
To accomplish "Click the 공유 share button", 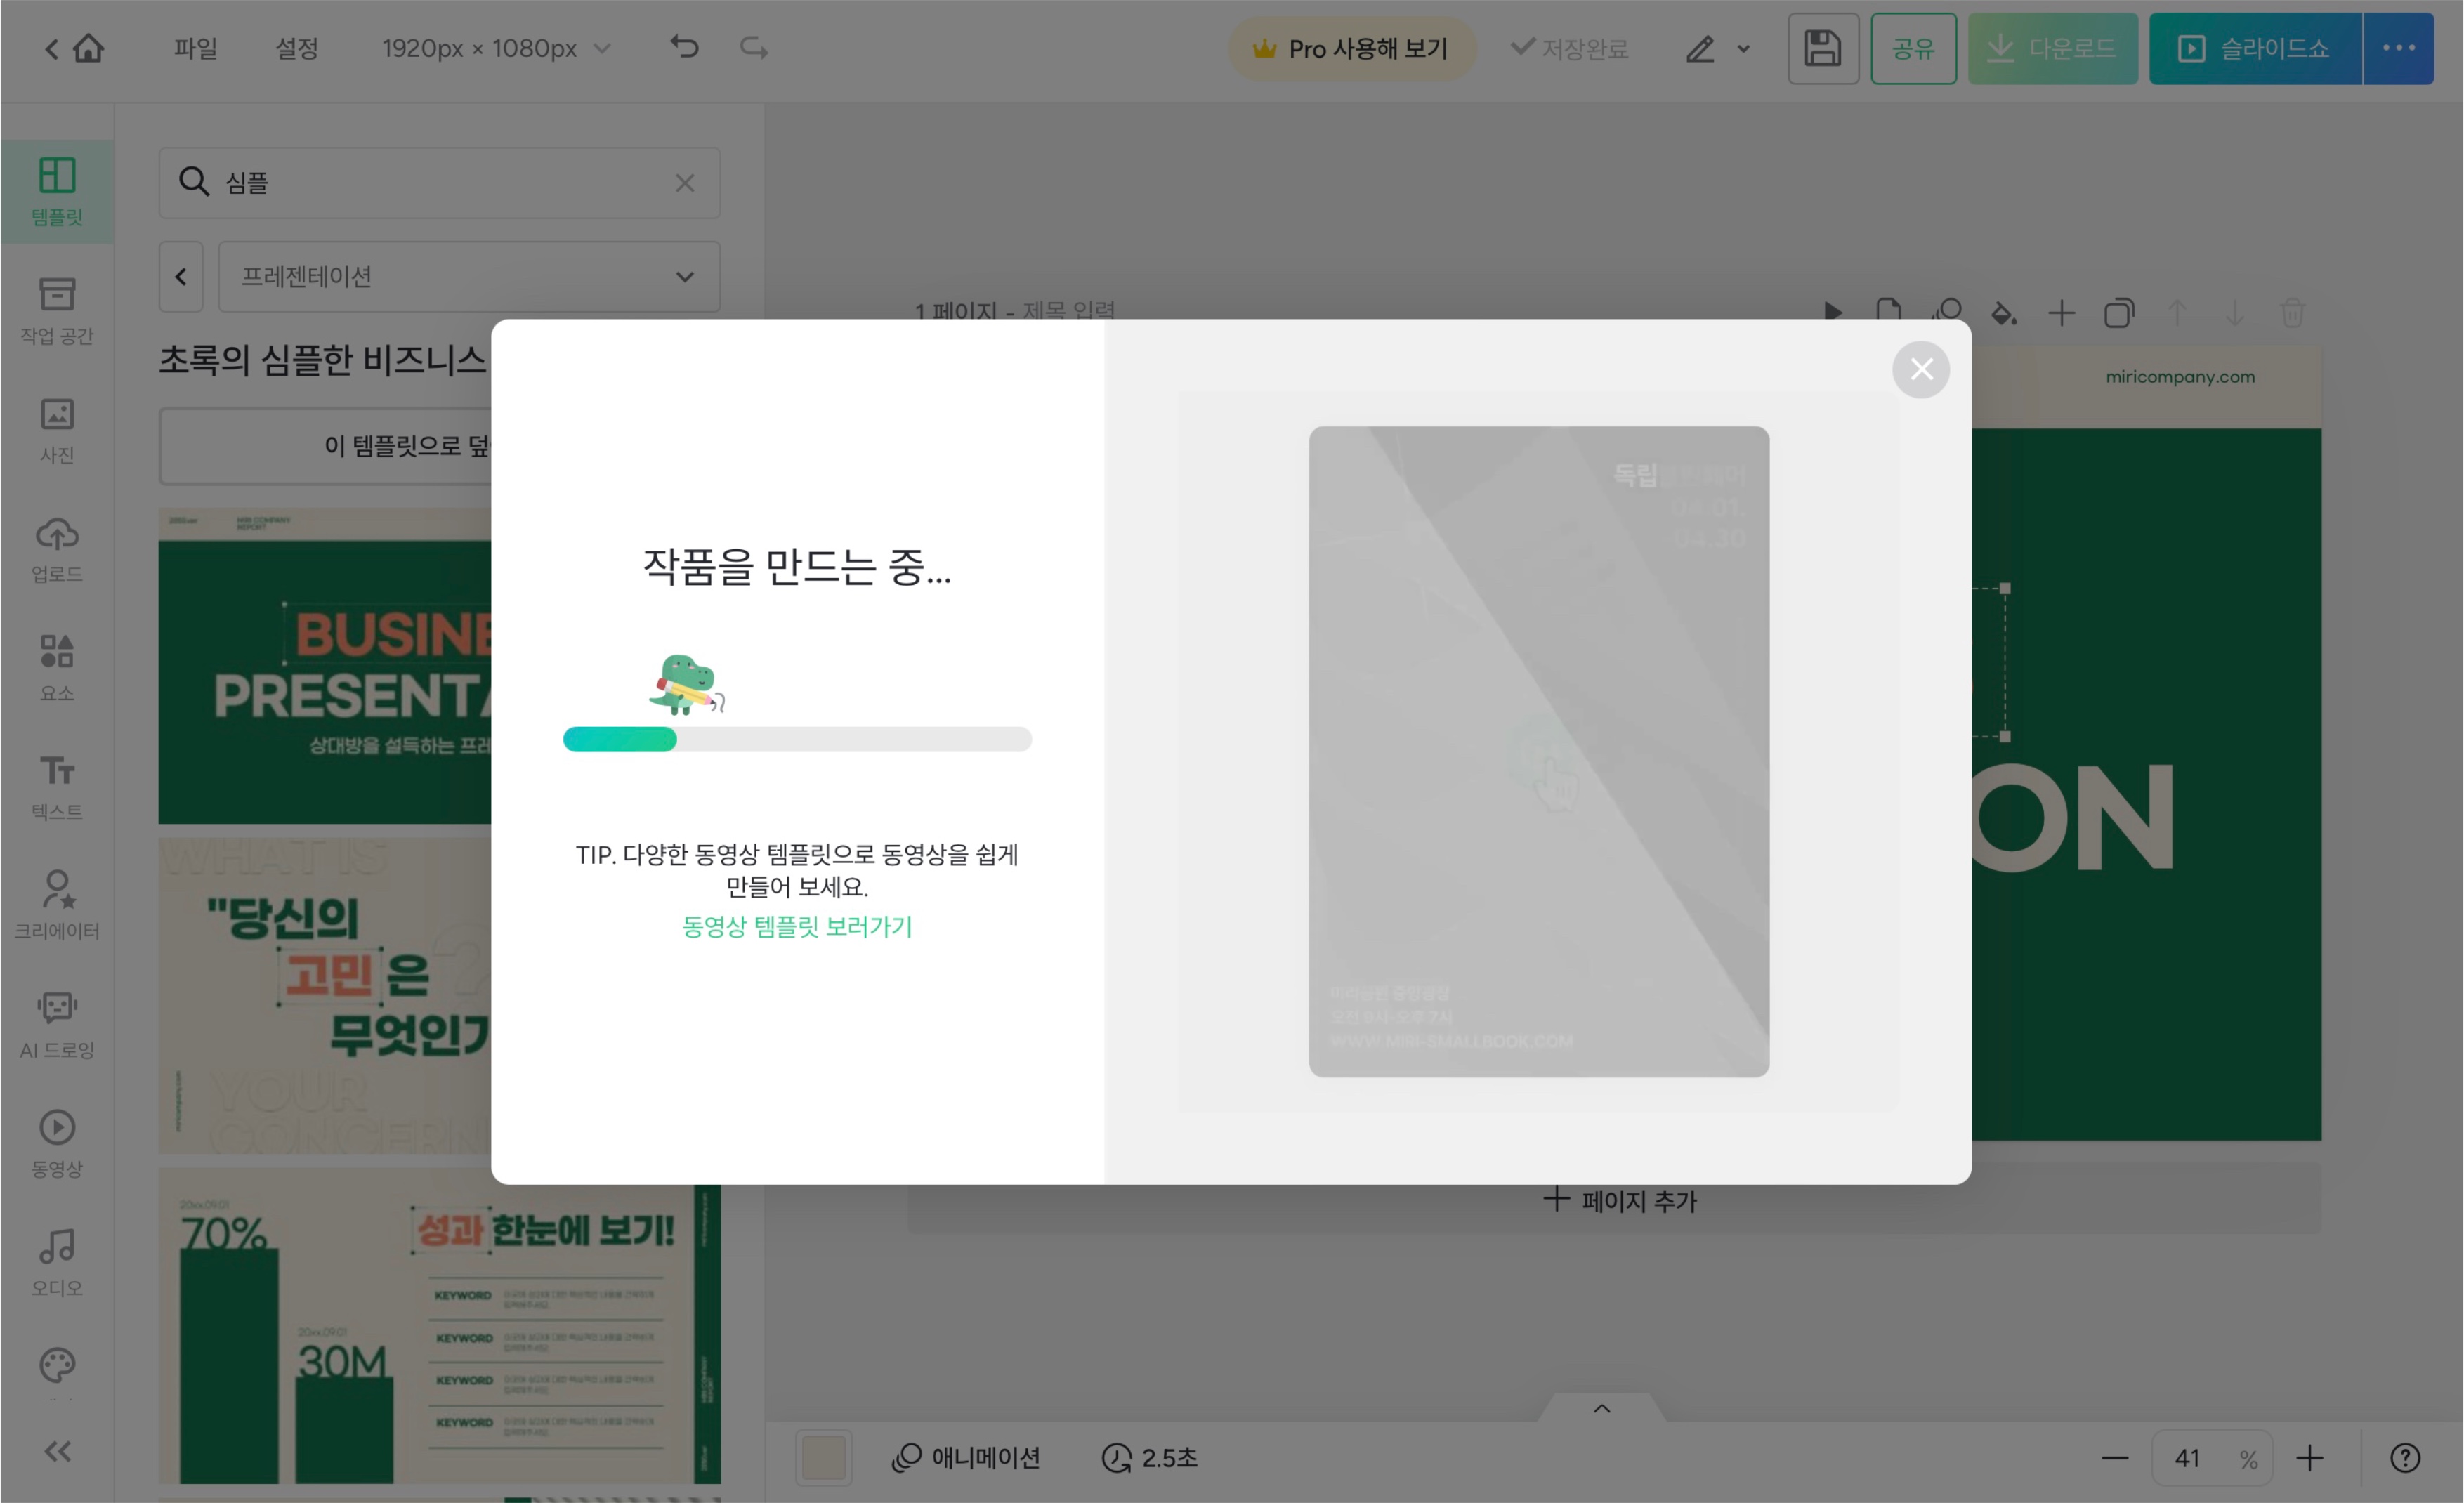I will (1912, 48).
